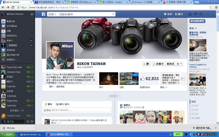Open friend requests icon in top bar
Image resolution: width=219 pixels, height=137 pixels.
click(x=190, y=14)
